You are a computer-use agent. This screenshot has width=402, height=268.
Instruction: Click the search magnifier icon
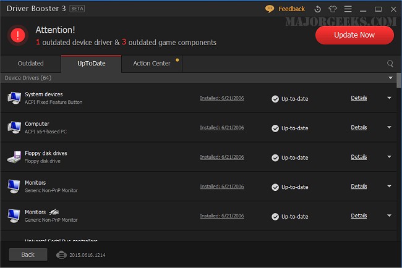point(390,64)
